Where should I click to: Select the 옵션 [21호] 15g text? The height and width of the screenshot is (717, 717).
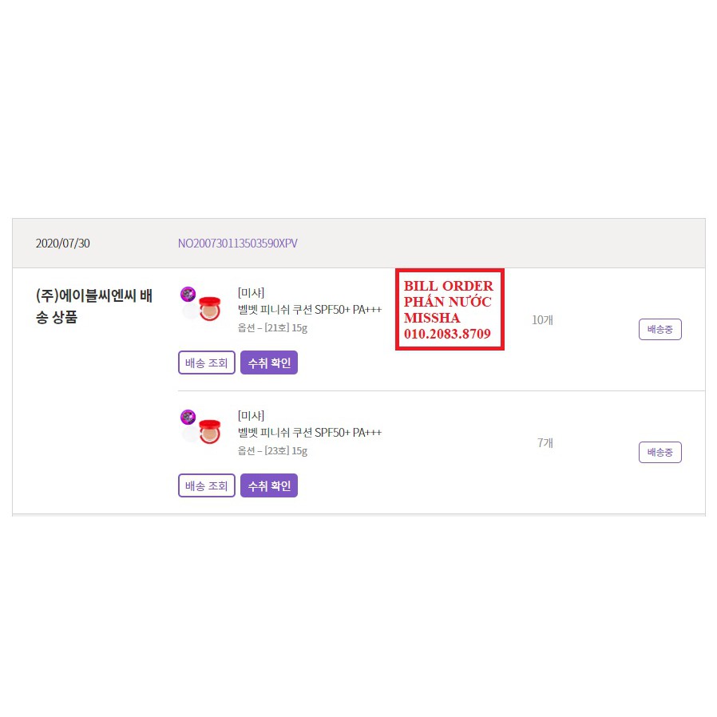tap(272, 328)
